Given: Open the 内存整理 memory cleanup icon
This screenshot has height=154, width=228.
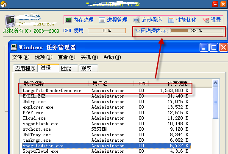Looking at the screenshot, I should (68, 20).
